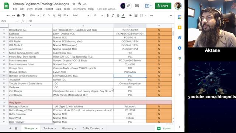Image resolution: width=236 pixels, height=133 pixels.
Task: Open the 123 number format dropdown
Action: click(65, 16)
